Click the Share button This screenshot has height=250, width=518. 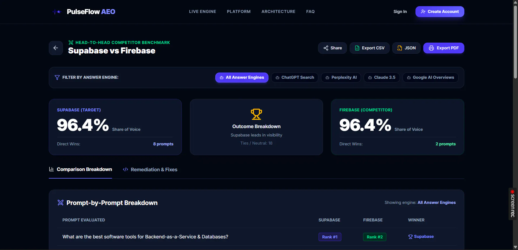[332, 48]
